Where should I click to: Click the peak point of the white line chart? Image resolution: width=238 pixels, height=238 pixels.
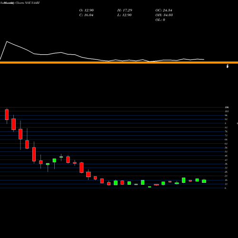7,41
